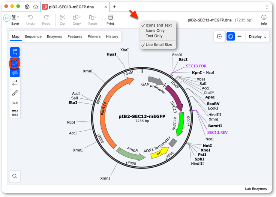Screen dimensions: 276x197
Task: Open the magnifier search button
Action: click(15, 176)
